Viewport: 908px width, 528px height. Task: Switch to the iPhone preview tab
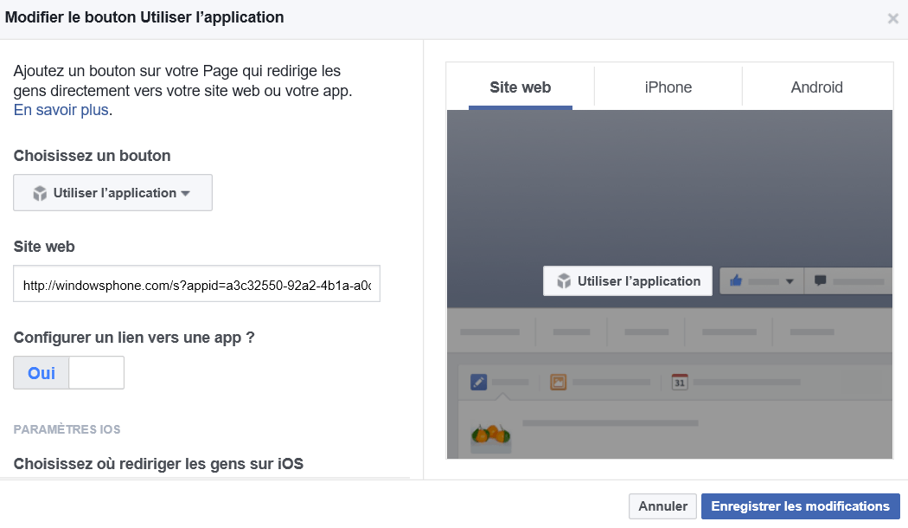coord(668,87)
